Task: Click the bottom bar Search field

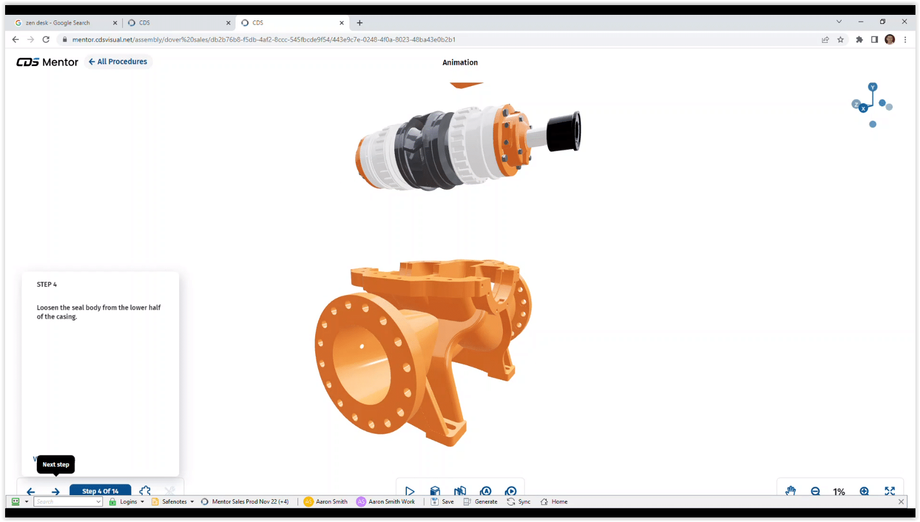Action: [x=64, y=502]
